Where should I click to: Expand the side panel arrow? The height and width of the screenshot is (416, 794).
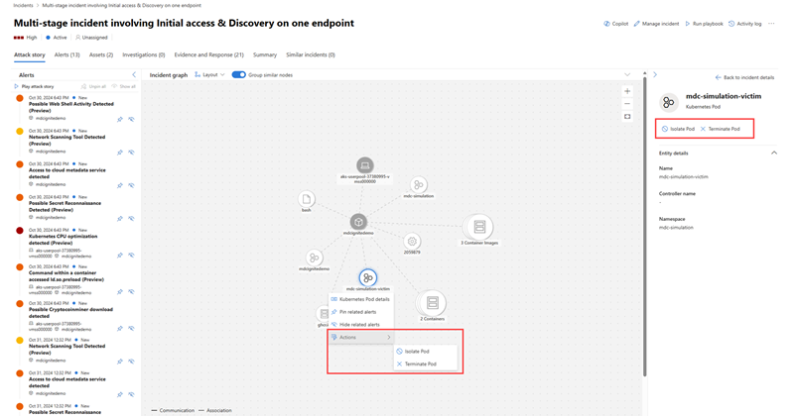pos(655,75)
